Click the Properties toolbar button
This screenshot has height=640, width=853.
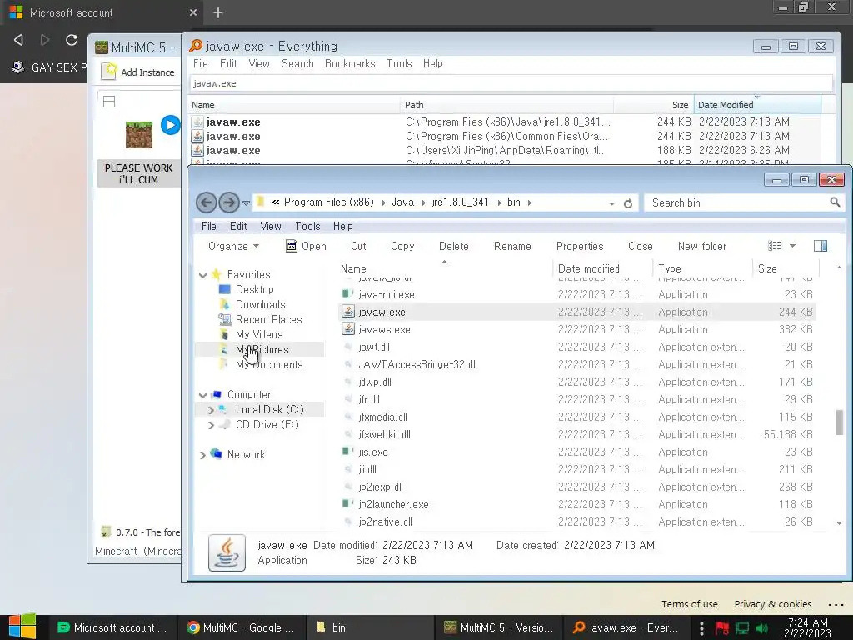click(x=580, y=246)
